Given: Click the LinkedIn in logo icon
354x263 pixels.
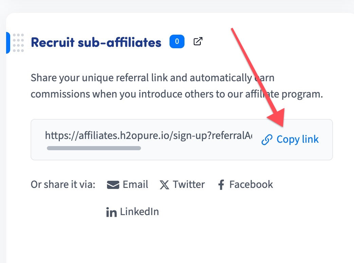Looking at the screenshot, I should point(111,212).
